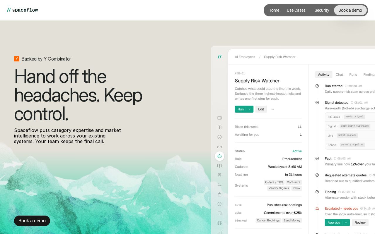Click the check status icon beside Finding
Image resolution: width=375 pixels, height=234 pixels.
317,192
